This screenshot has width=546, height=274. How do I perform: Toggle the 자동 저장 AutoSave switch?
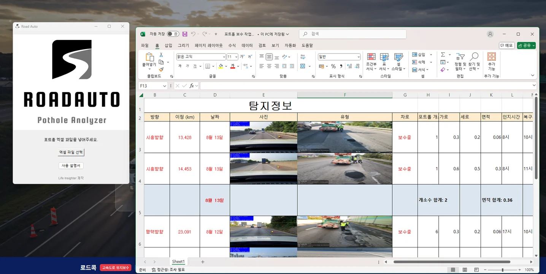point(173,34)
